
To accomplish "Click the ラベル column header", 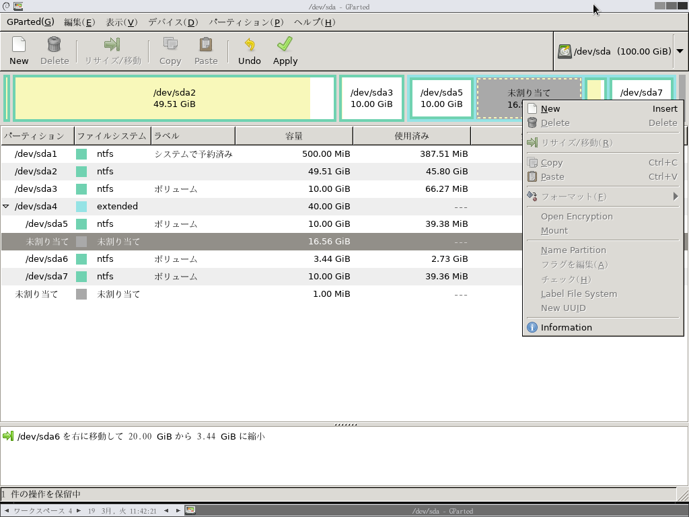I will (x=193, y=136).
